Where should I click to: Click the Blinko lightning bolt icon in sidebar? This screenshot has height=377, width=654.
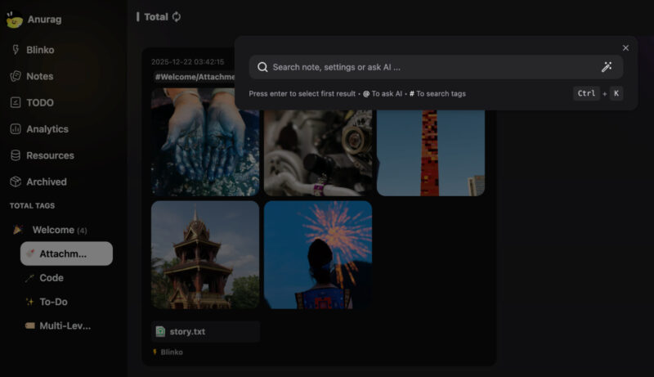[16, 50]
